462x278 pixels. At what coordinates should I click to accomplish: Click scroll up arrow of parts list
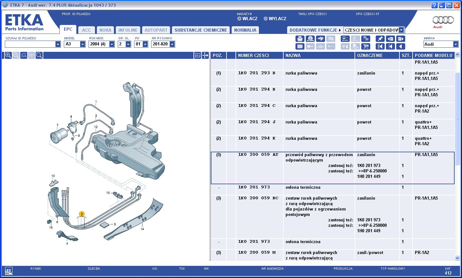[458, 55]
